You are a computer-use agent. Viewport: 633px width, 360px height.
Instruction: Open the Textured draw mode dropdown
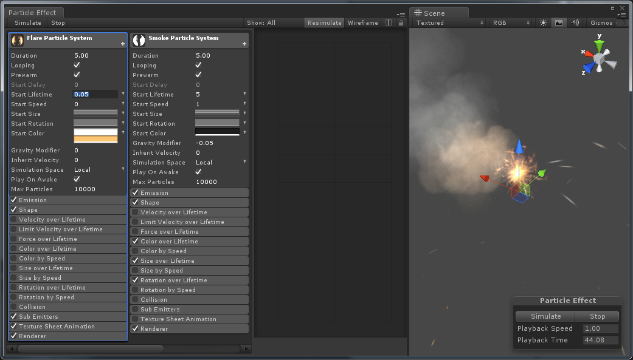[x=450, y=23]
